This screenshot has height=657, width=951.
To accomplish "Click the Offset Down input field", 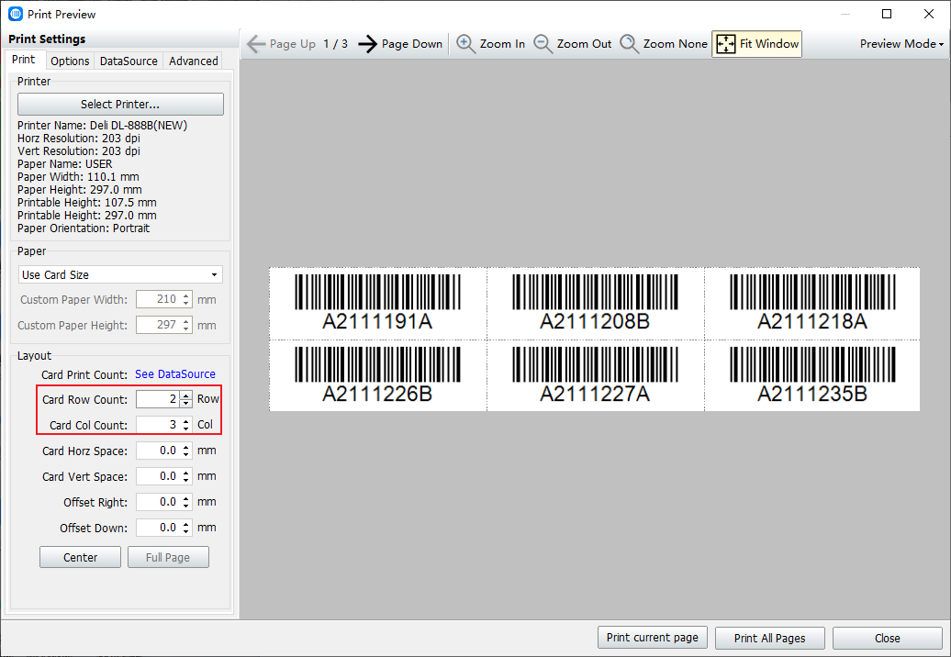I will pyautogui.click(x=158, y=528).
